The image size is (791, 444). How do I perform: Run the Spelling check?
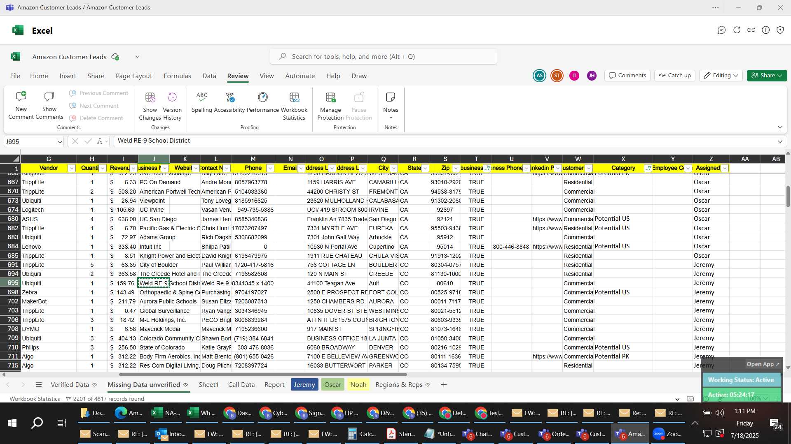pyautogui.click(x=202, y=102)
